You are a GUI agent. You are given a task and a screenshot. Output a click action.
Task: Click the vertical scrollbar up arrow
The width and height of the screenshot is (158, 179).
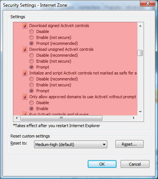[140, 26]
